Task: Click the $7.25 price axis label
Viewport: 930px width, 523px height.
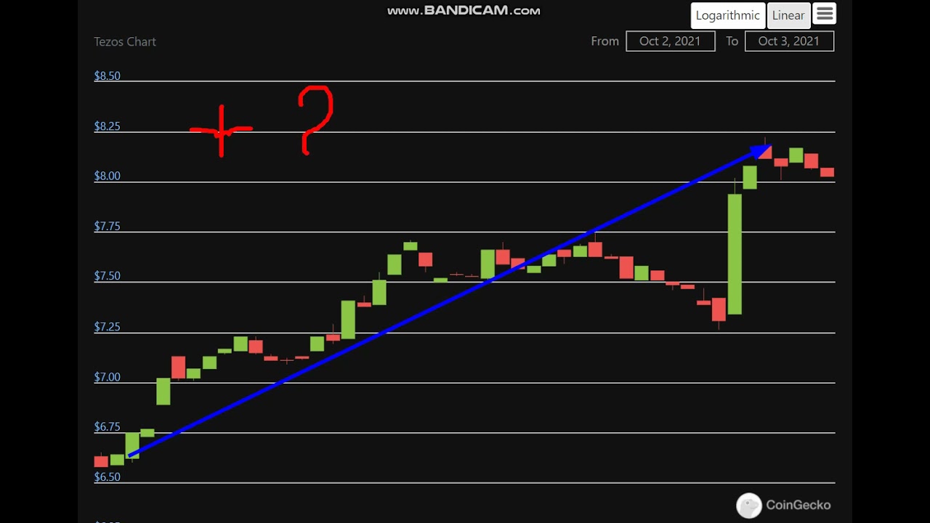Action: (x=108, y=327)
